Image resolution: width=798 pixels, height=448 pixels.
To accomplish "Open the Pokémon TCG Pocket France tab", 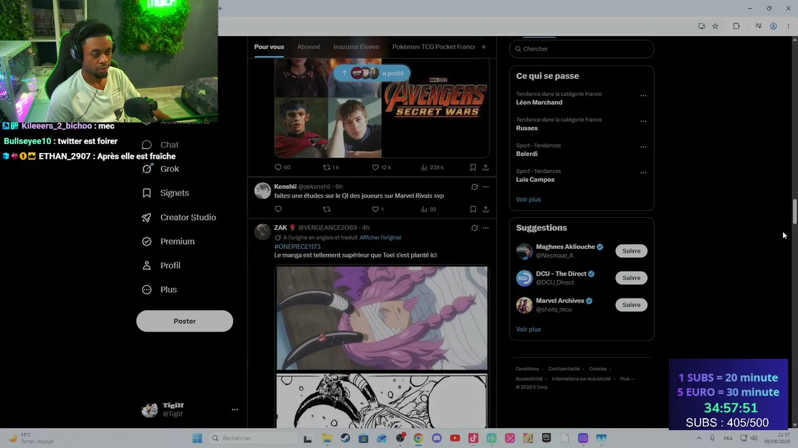I will [x=433, y=47].
